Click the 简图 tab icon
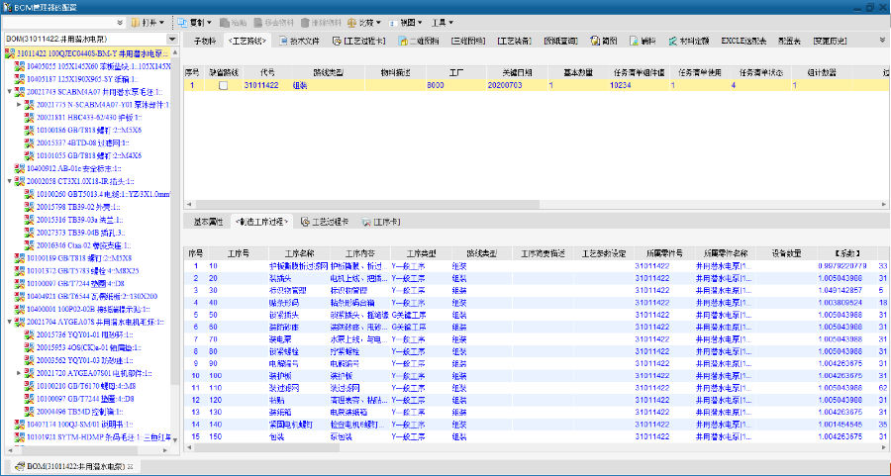The width and height of the screenshot is (891, 476). (594, 42)
